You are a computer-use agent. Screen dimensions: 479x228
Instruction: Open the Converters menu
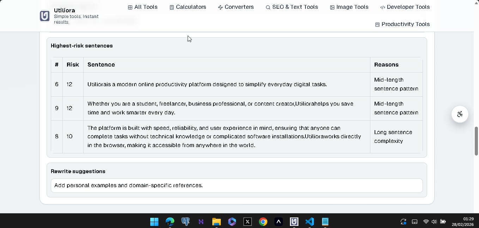click(236, 7)
